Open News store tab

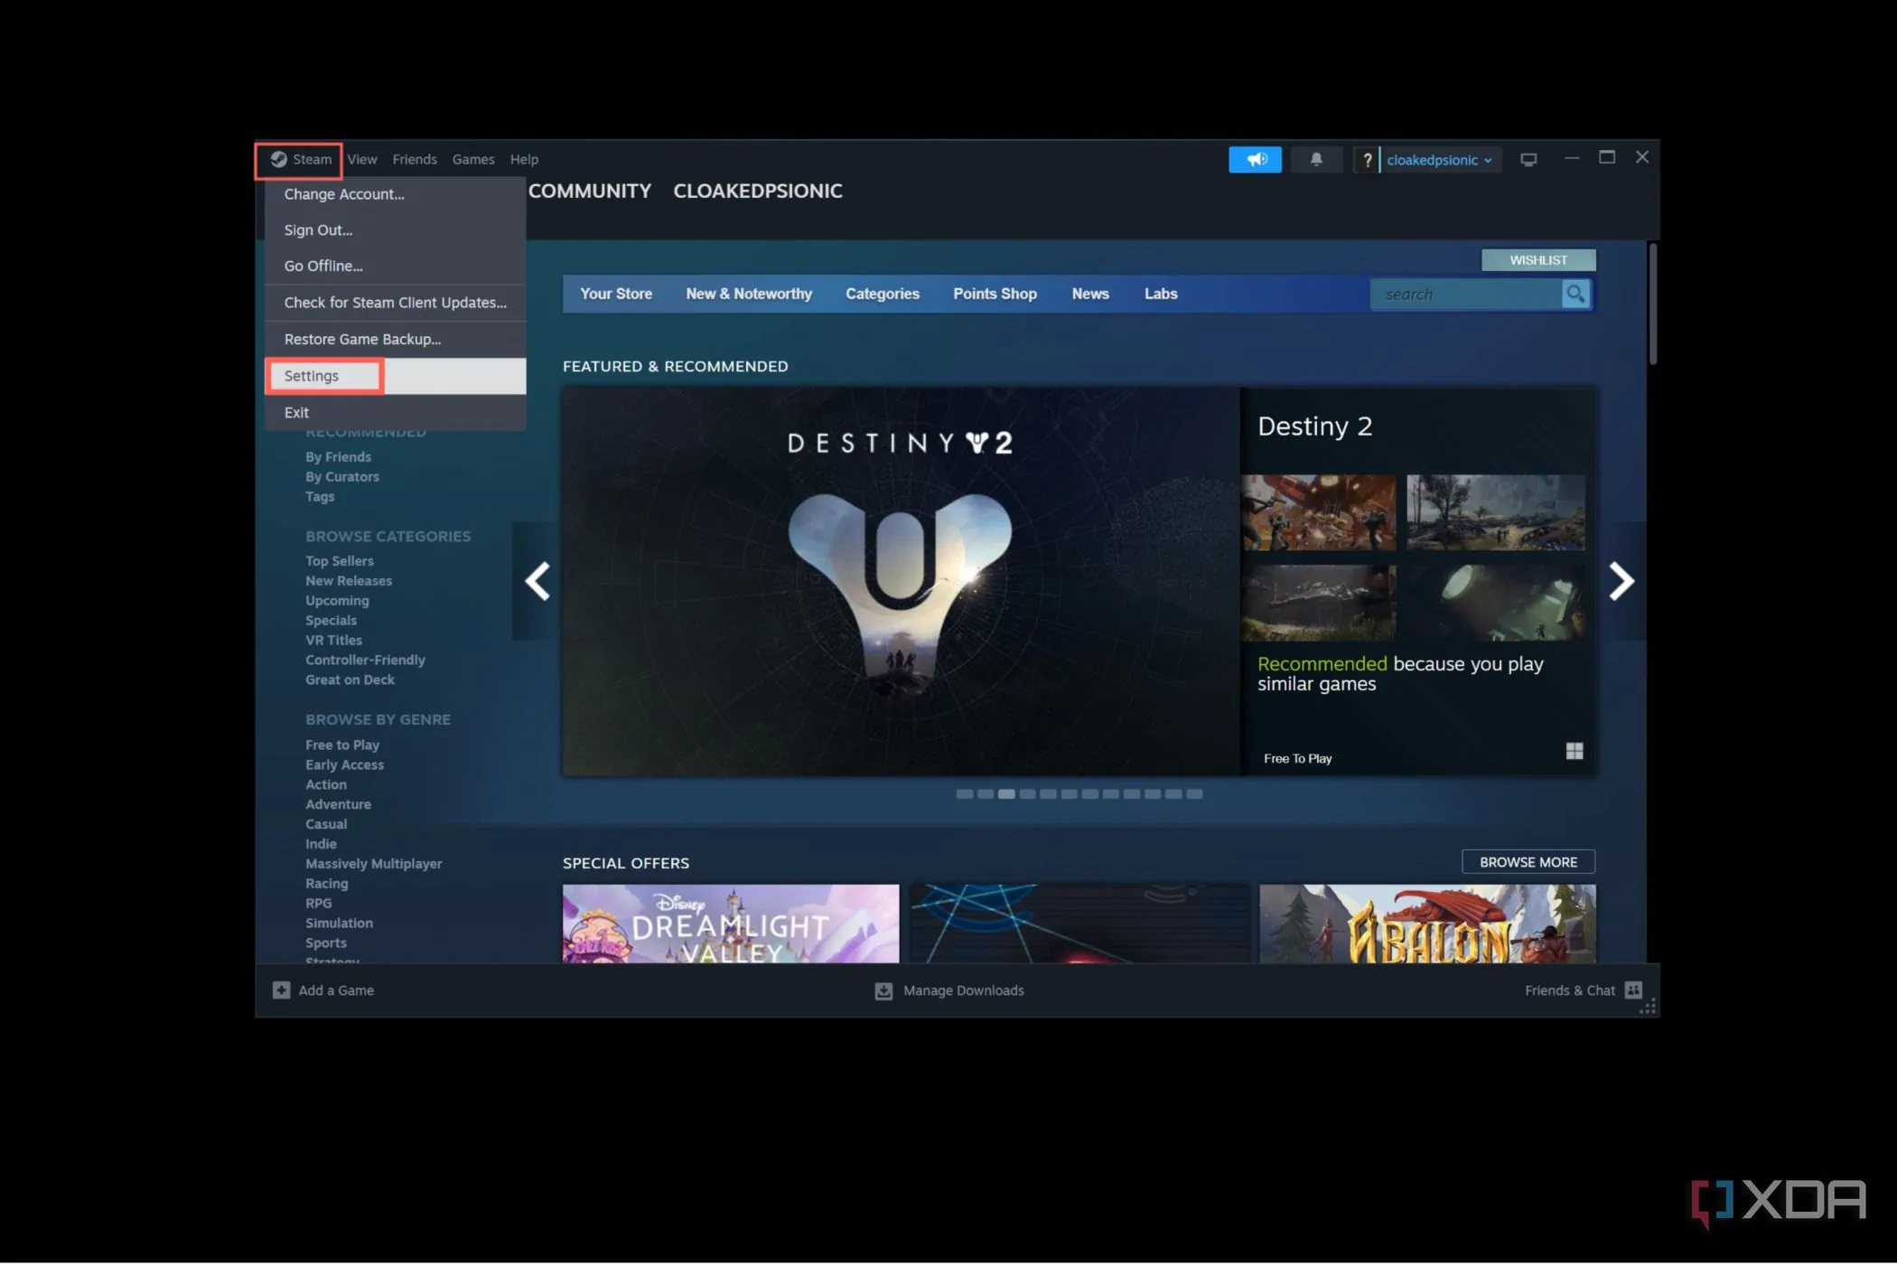click(1090, 295)
